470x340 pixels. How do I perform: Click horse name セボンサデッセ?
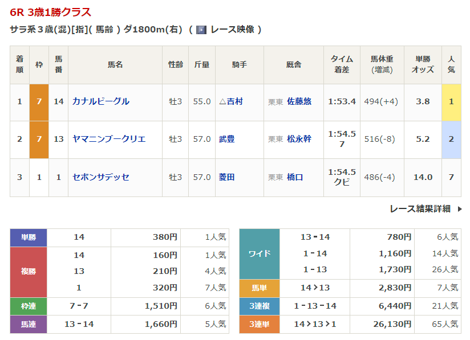pyautogui.click(x=100, y=177)
